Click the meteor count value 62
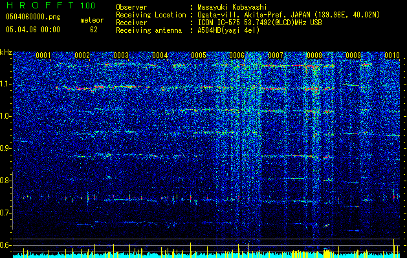This screenshot has width=407, height=258. click(94, 30)
